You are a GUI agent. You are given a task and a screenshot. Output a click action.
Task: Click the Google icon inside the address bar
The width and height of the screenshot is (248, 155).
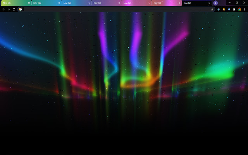[x=20, y=9]
